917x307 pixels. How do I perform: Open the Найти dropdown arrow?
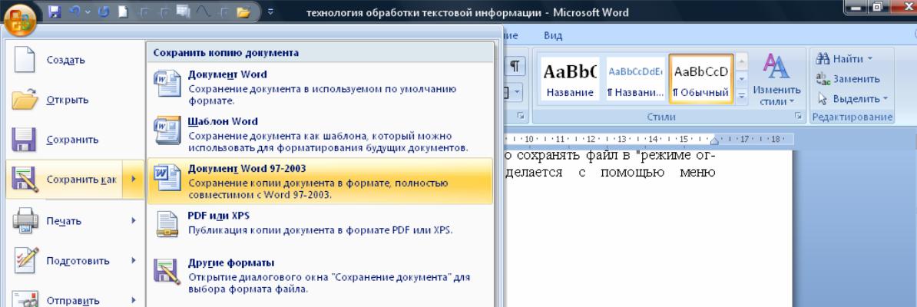[x=869, y=59]
